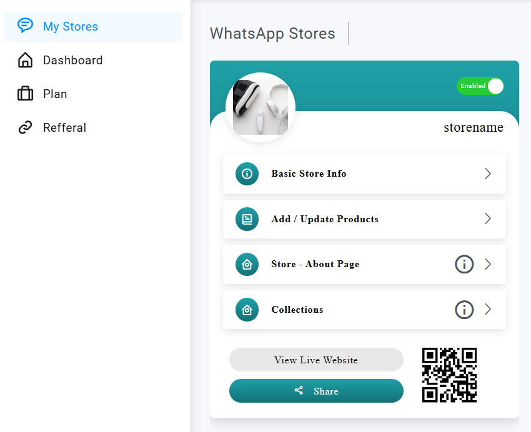Go to the Plan menu item
The image size is (531, 432).
tap(55, 94)
